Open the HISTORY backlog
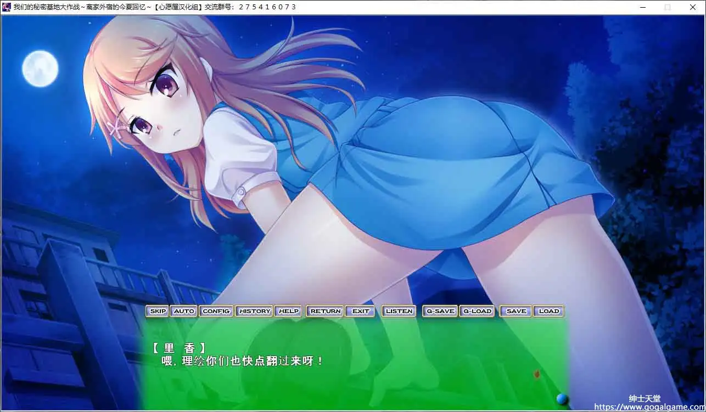The width and height of the screenshot is (706, 412). pyautogui.click(x=255, y=311)
